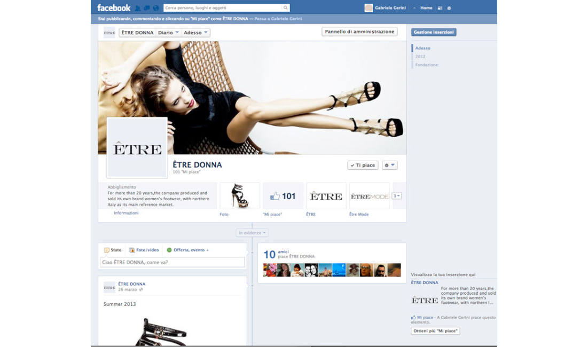Open privacy shortcuts icon next to Home

(x=440, y=8)
